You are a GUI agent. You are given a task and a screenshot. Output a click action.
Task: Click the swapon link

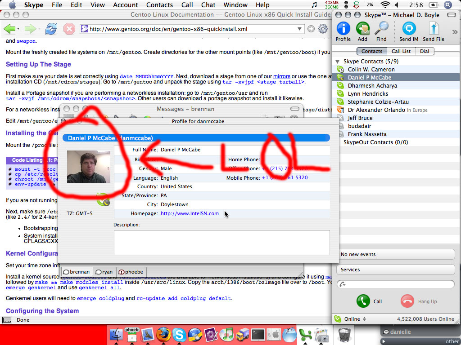(x=26, y=41)
